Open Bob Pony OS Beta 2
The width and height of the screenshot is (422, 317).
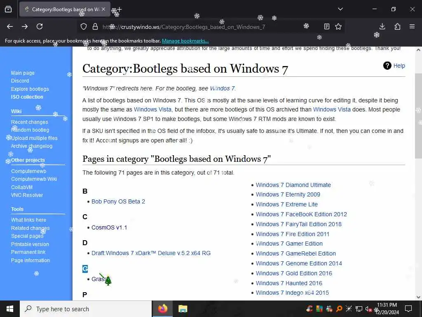click(x=118, y=201)
